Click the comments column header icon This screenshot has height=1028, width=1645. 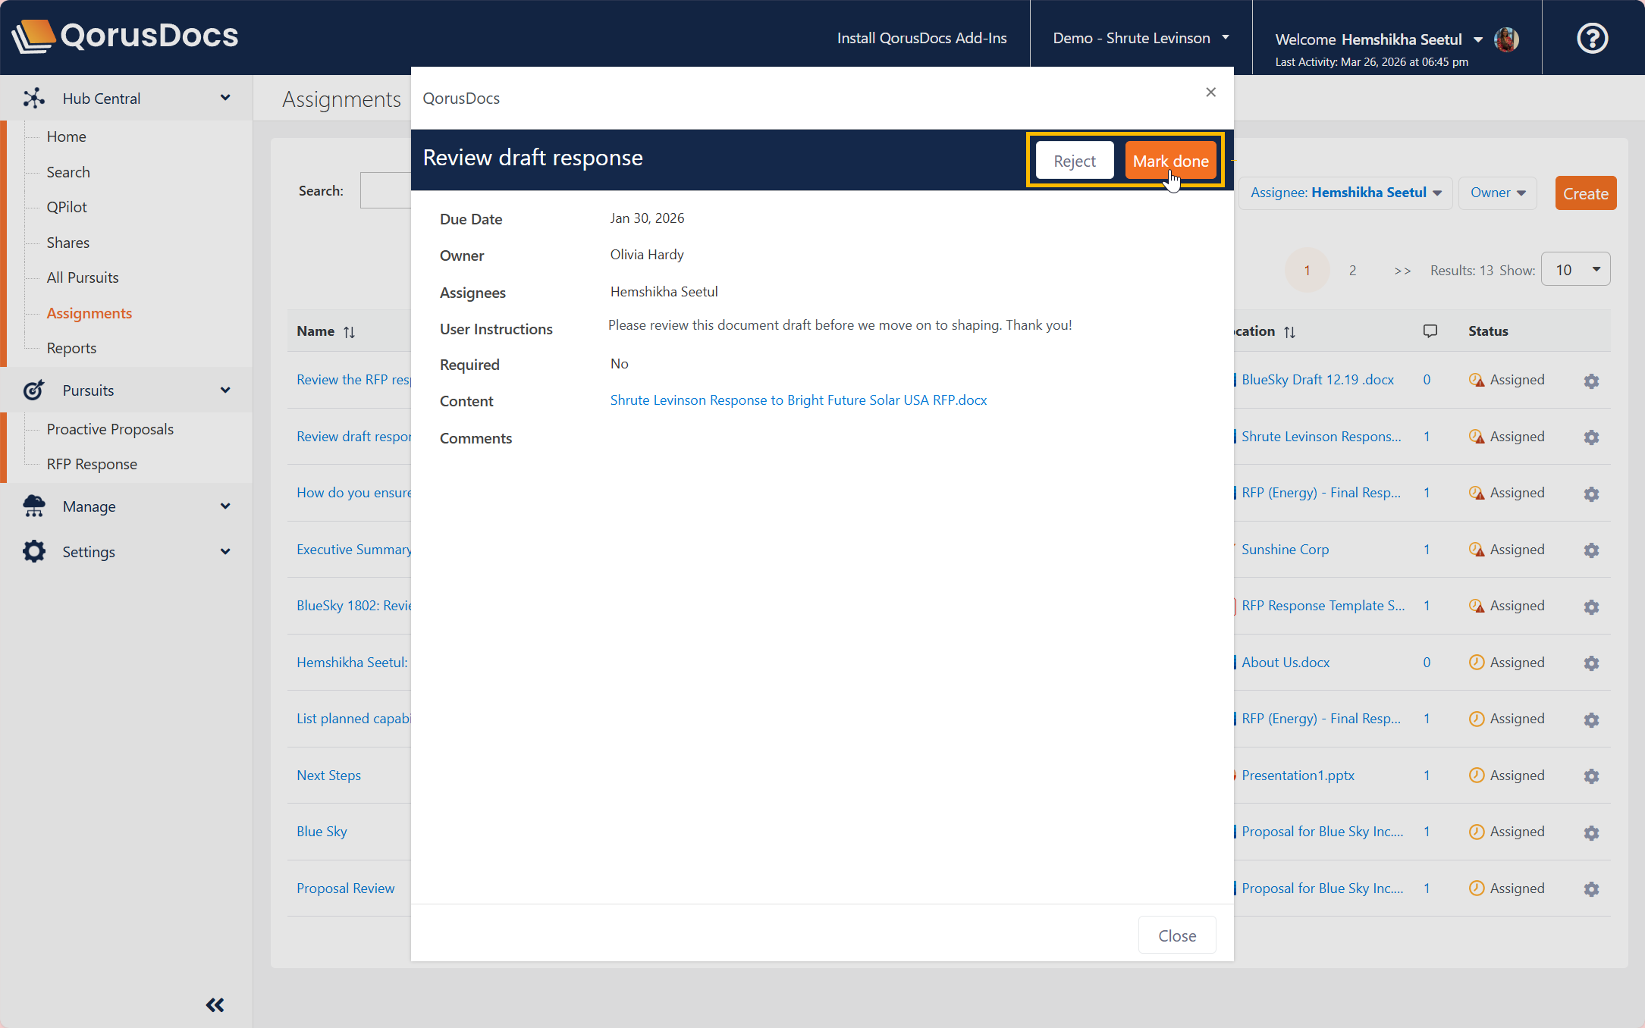pyautogui.click(x=1430, y=331)
